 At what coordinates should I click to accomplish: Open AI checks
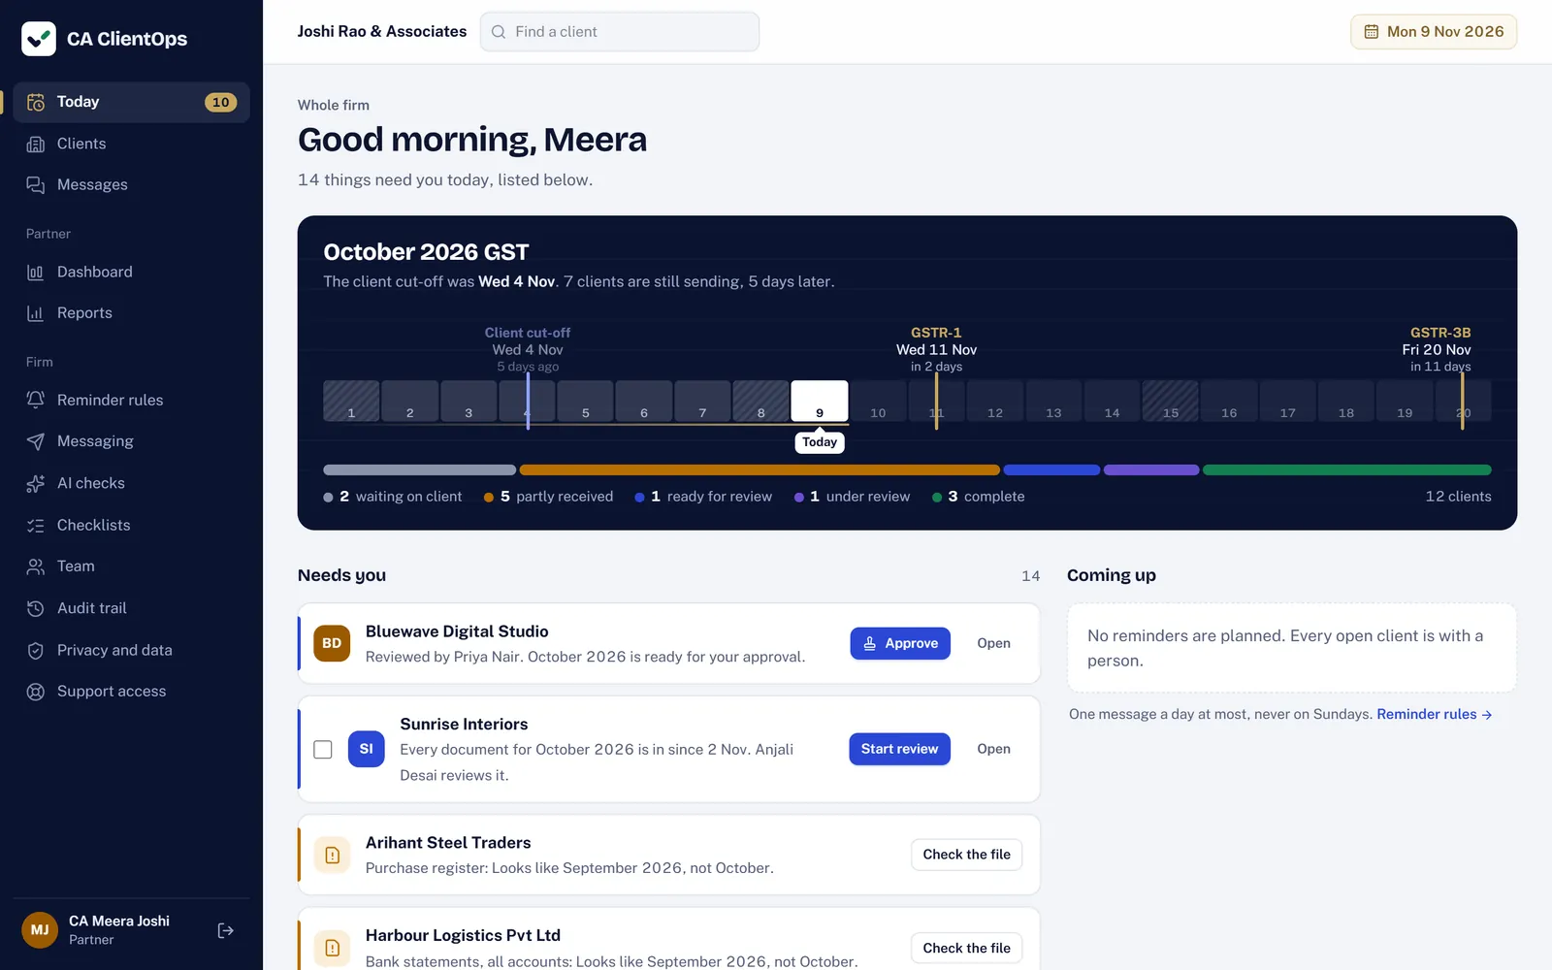[x=132, y=483]
